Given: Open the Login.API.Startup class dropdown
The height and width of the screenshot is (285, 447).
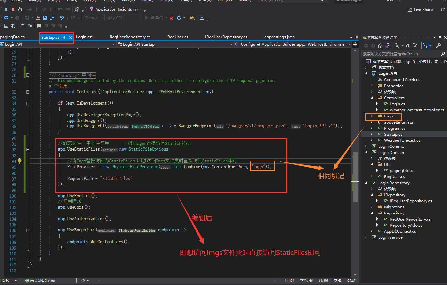Looking at the screenshot, I should [x=175, y=44].
